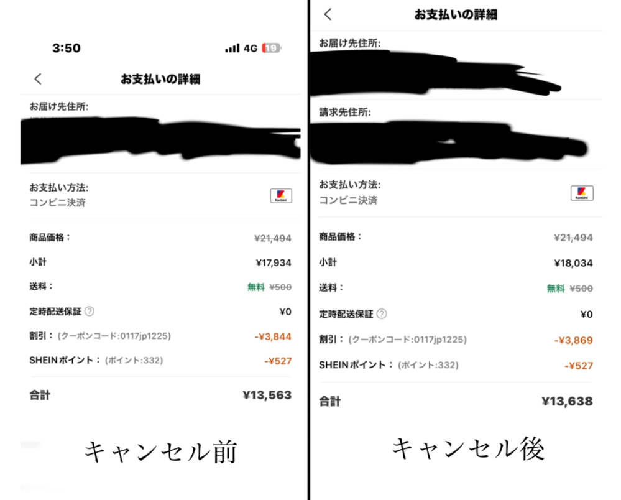Open help icon beside 定時配送保証 on left
Viewport: 621px width, 500px height.
[x=90, y=312]
